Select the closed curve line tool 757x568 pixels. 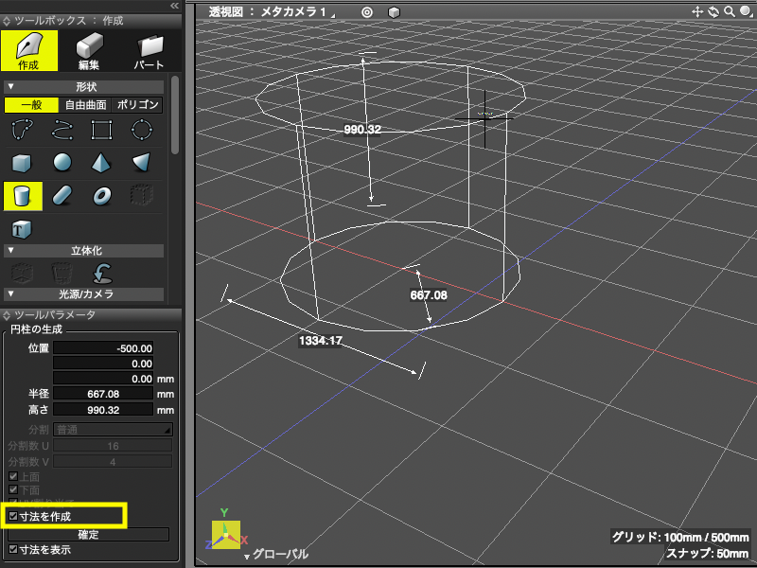(22, 130)
